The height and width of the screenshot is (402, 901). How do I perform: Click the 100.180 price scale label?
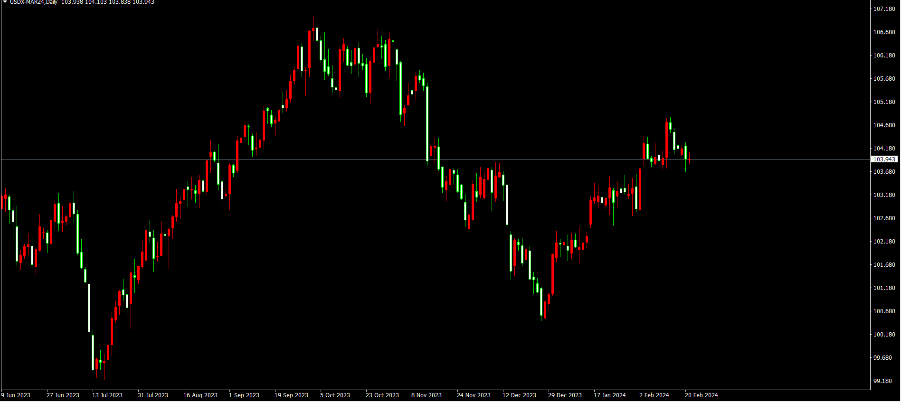(x=884, y=335)
